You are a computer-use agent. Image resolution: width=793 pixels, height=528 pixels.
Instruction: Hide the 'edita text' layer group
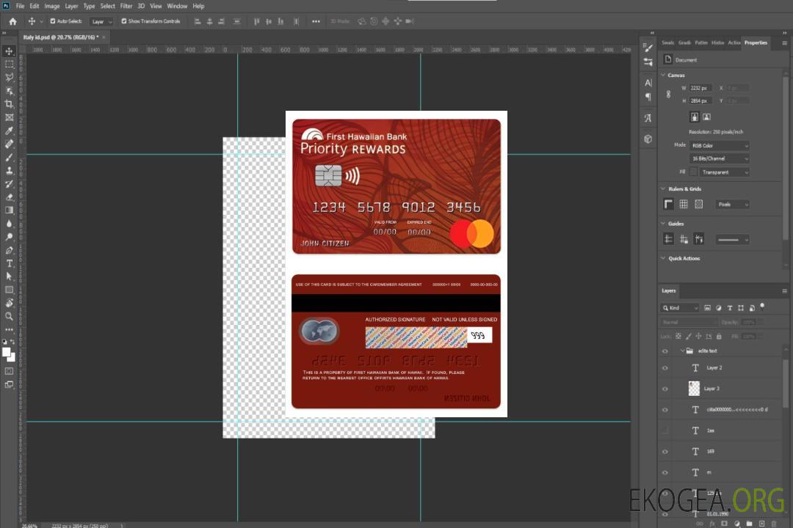pyautogui.click(x=665, y=351)
